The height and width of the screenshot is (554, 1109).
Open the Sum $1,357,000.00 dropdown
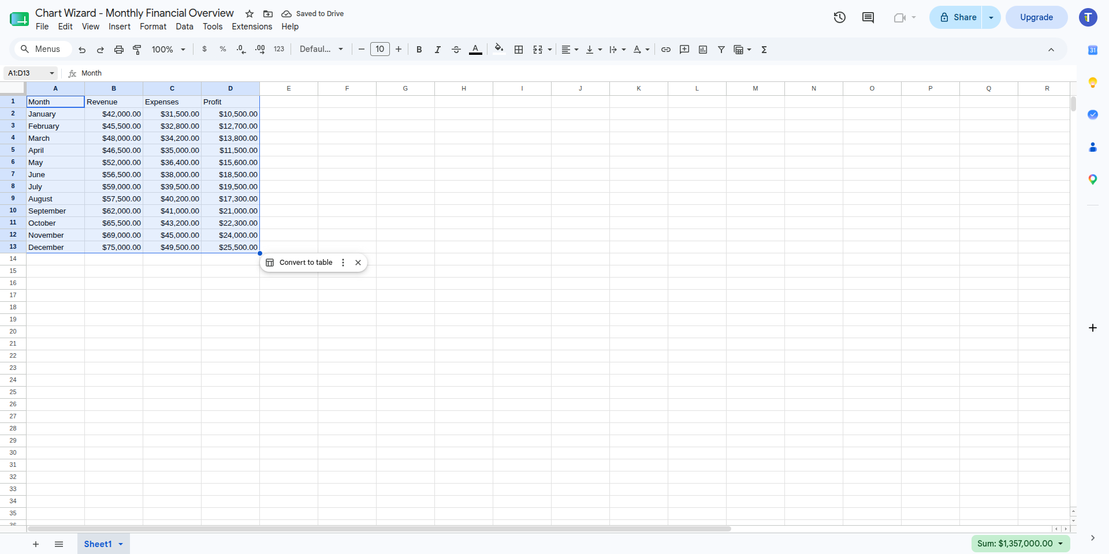tap(1021, 544)
